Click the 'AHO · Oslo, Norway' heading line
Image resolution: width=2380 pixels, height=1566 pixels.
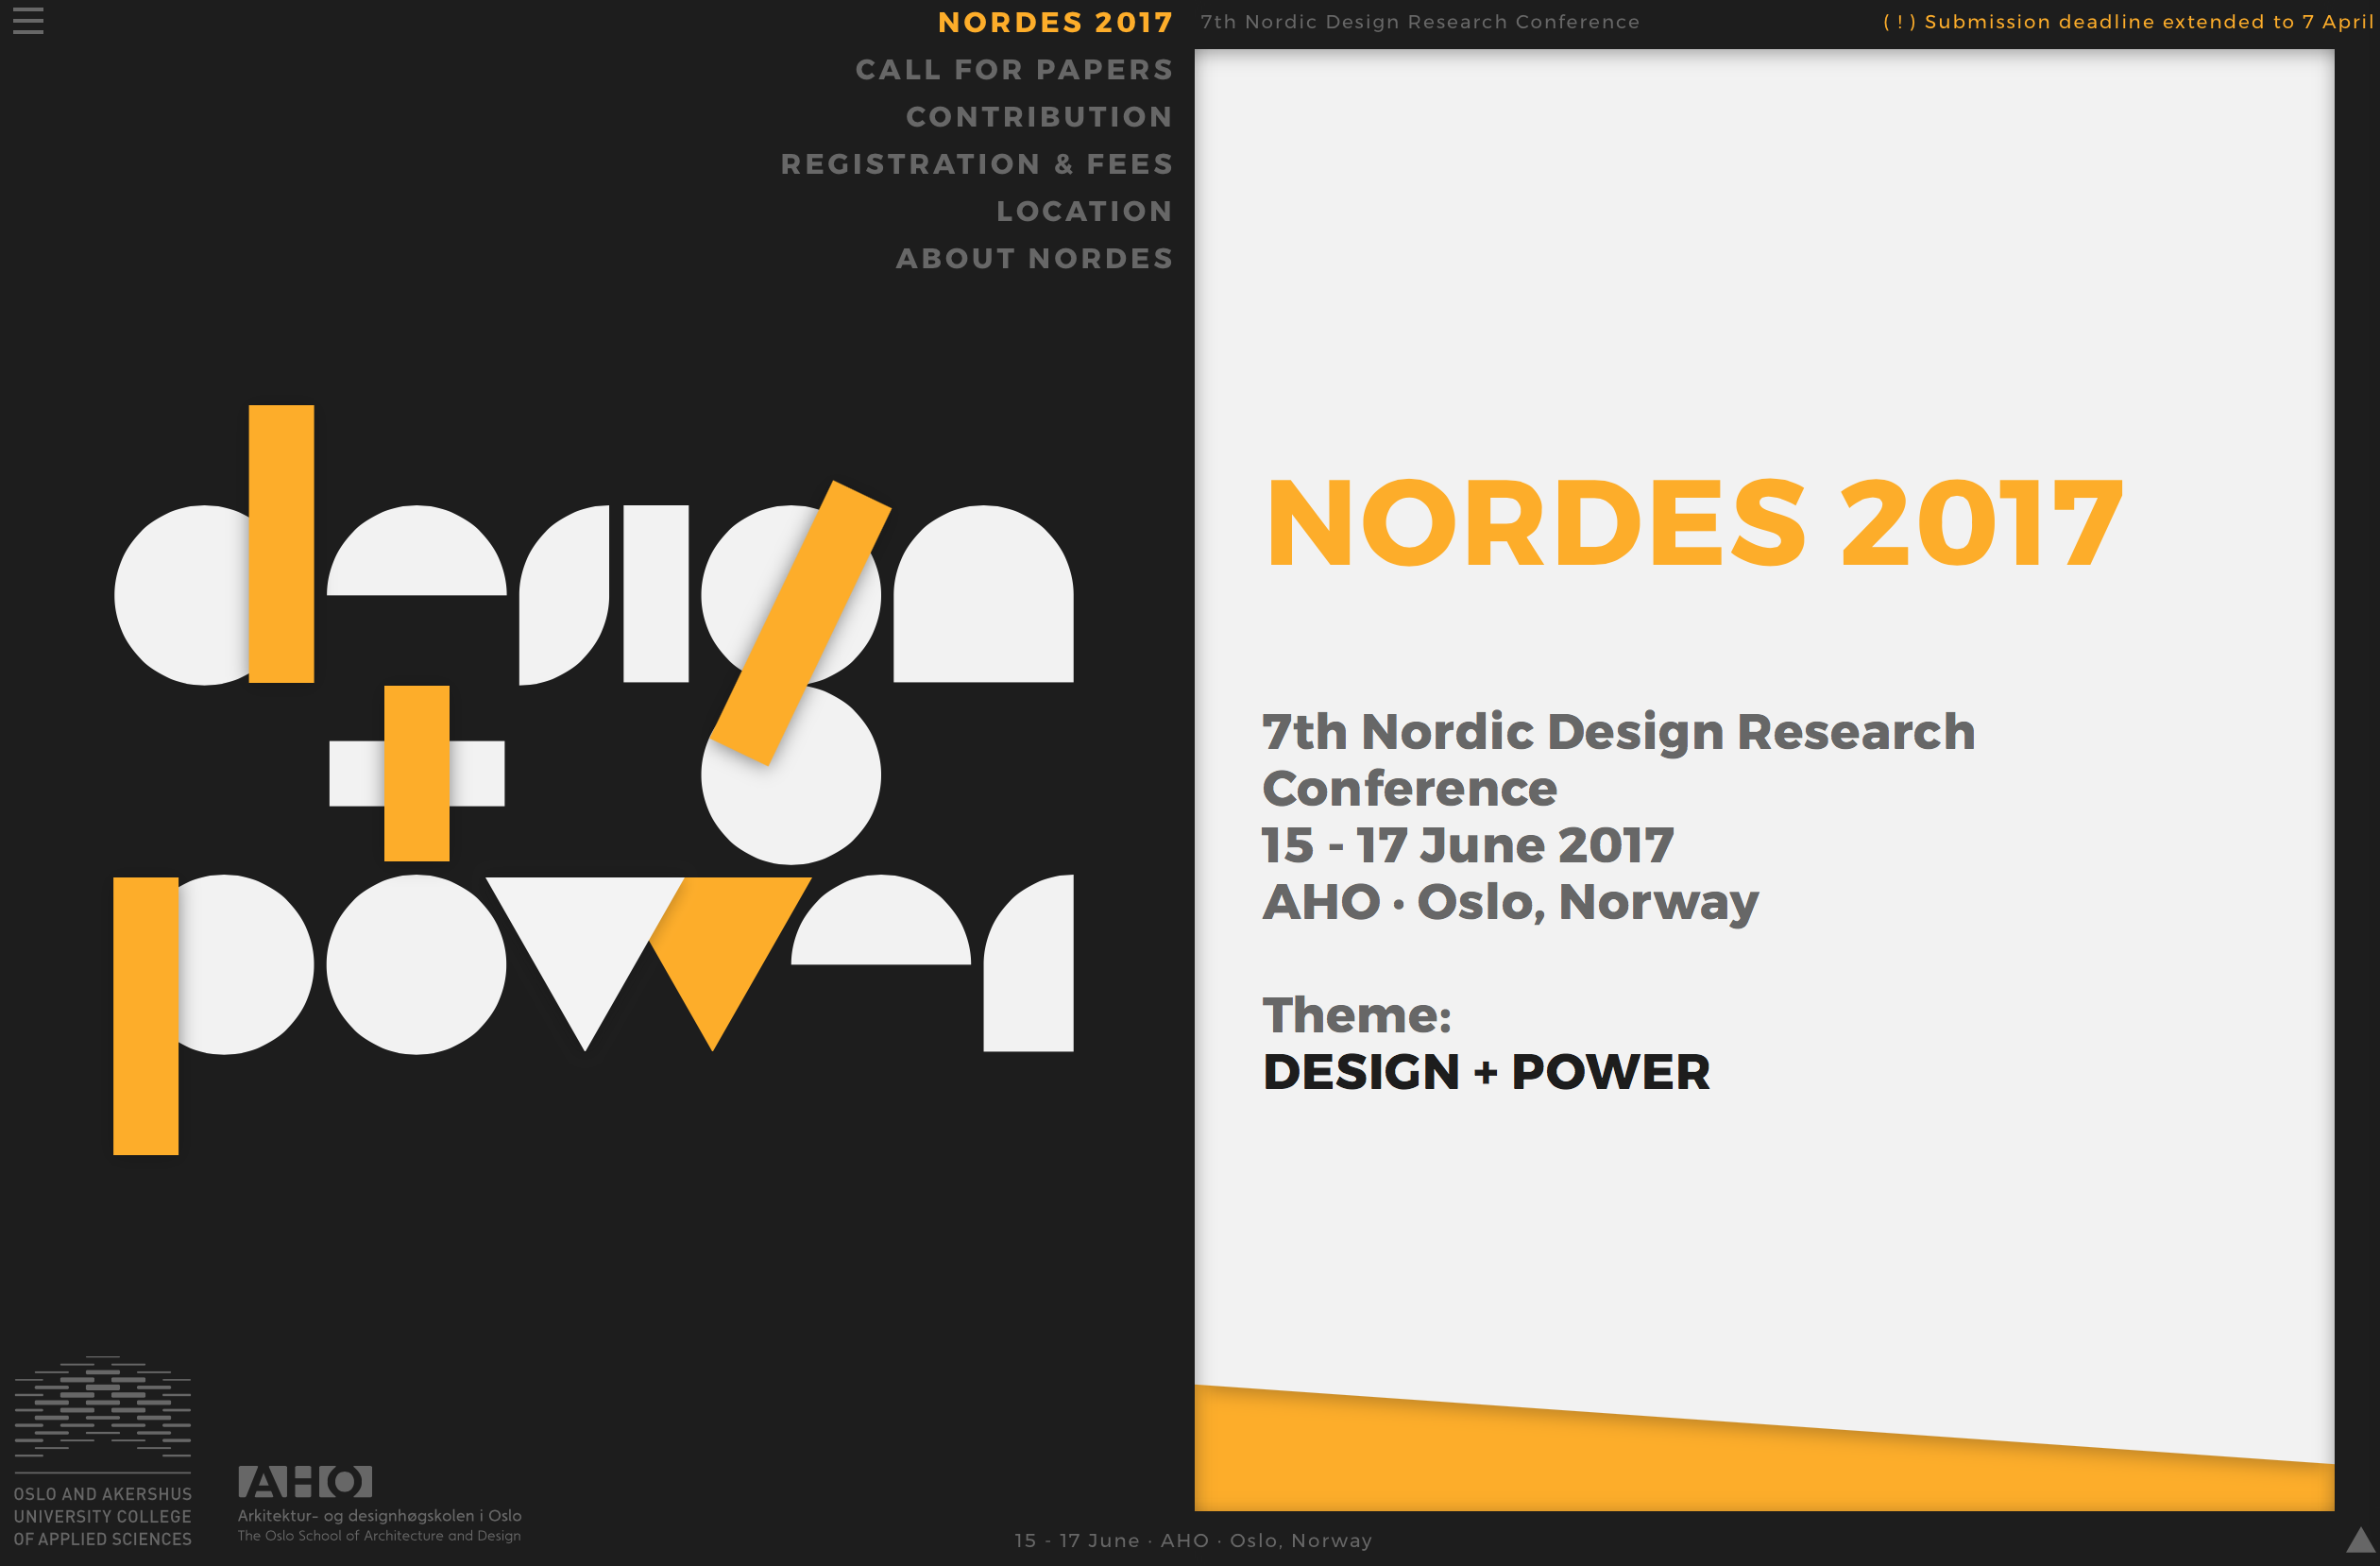[1510, 902]
